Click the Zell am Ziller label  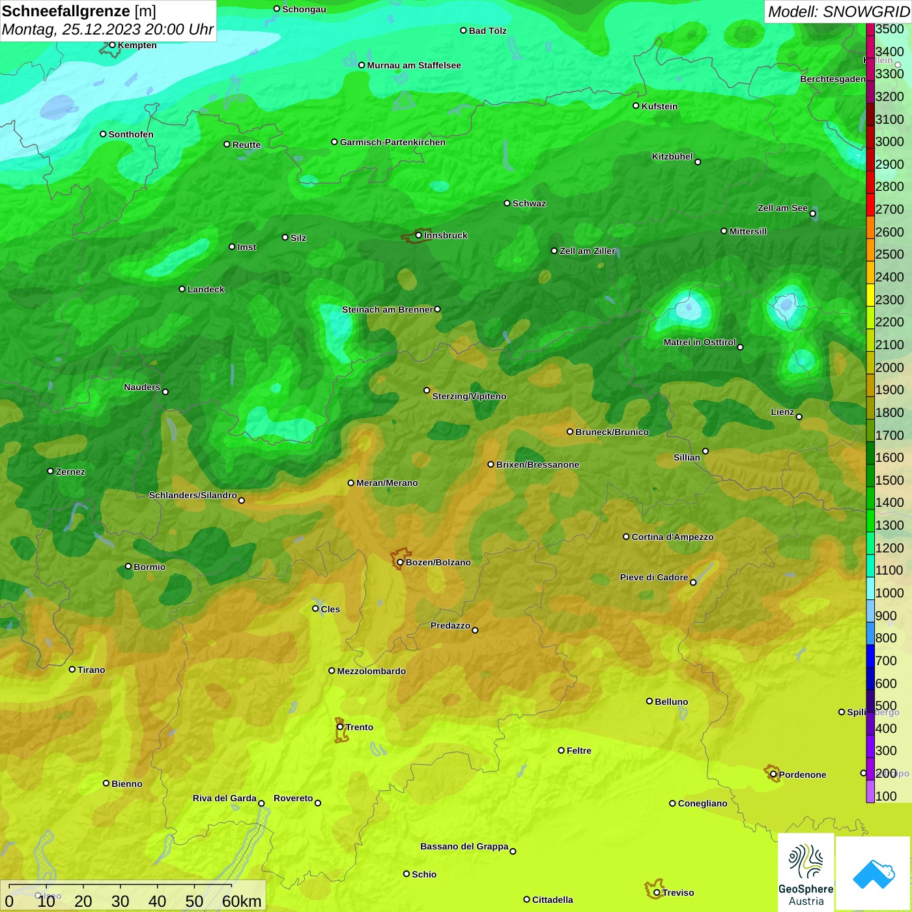[x=587, y=251]
